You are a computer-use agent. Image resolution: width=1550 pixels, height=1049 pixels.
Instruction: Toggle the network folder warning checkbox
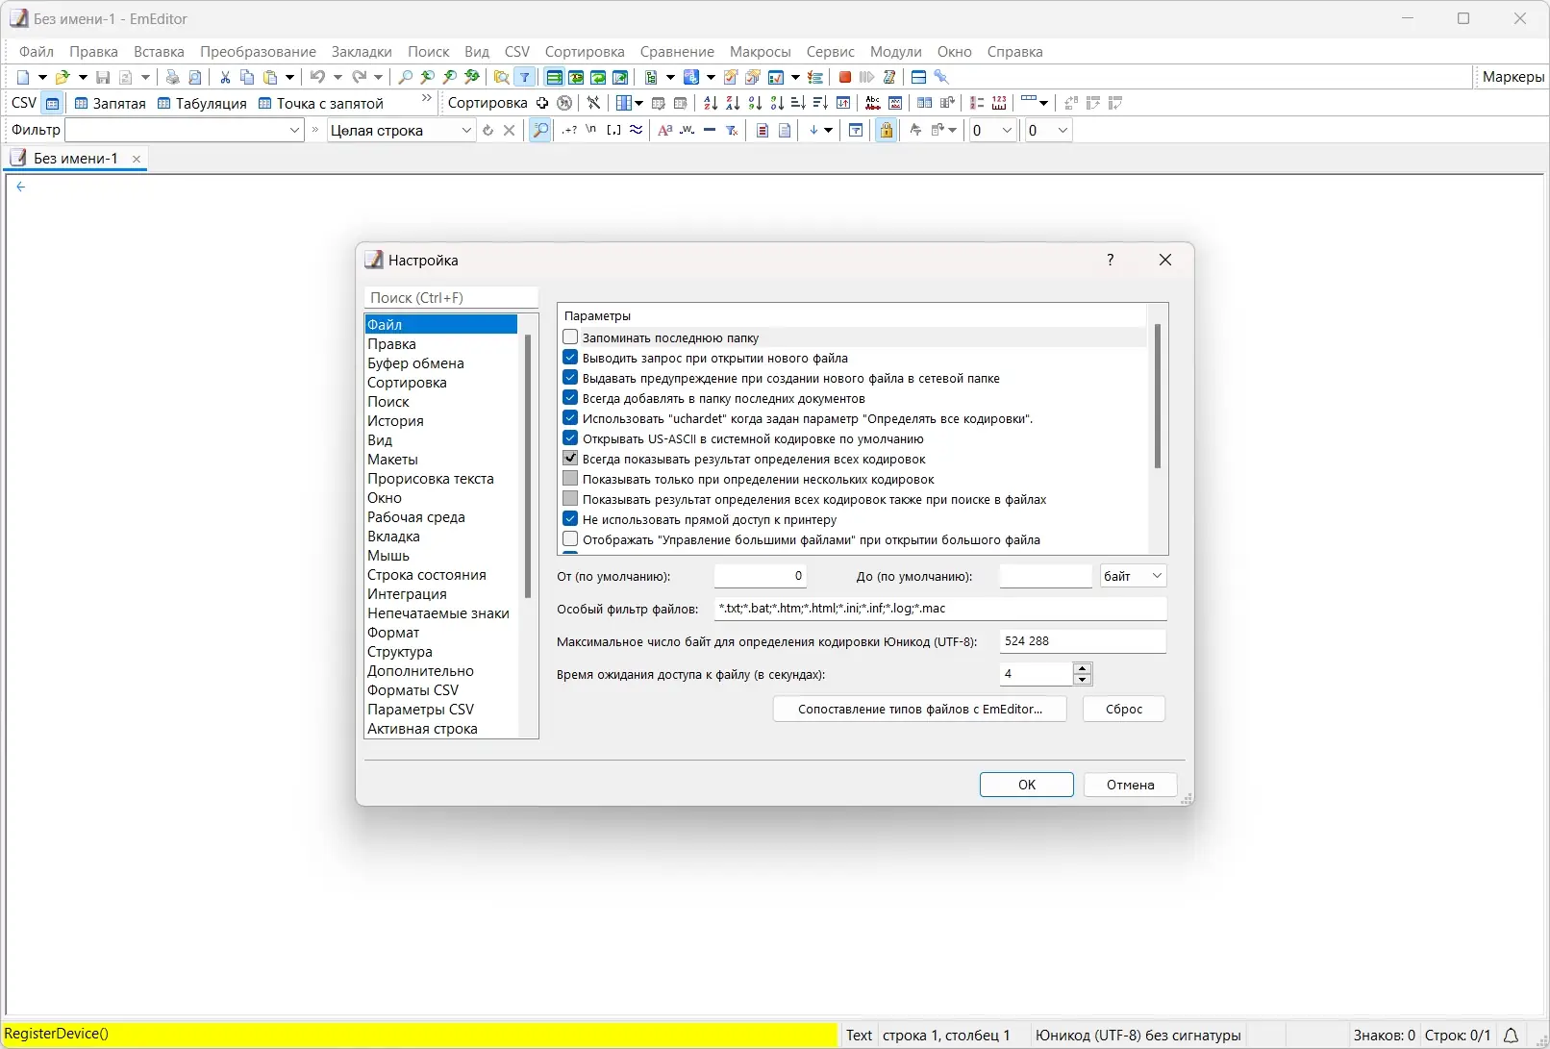pos(570,378)
